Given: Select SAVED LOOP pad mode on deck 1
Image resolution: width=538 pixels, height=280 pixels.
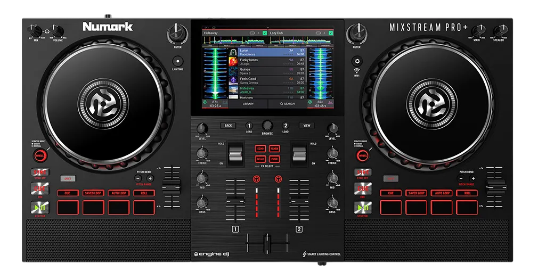Looking at the screenshot, I should coord(93,193).
